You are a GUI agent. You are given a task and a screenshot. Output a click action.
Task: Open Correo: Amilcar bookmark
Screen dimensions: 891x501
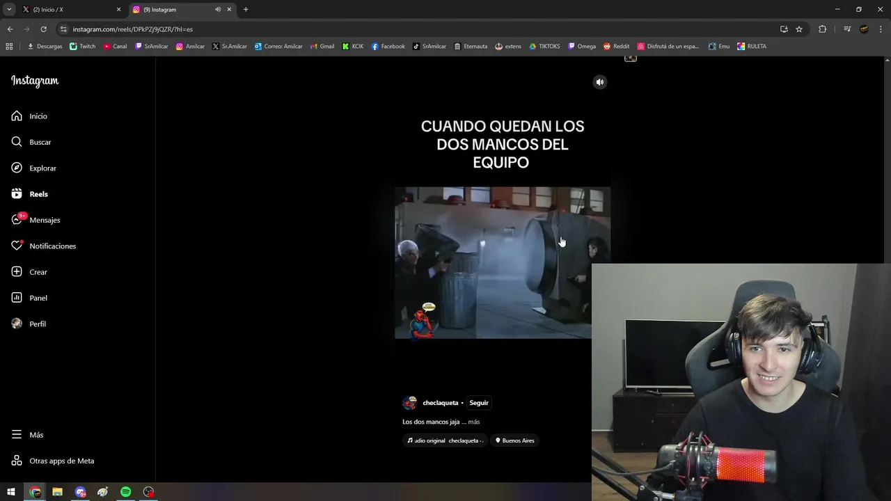point(278,47)
